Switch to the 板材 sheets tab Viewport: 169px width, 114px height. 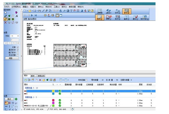click(x=33, y=76)
